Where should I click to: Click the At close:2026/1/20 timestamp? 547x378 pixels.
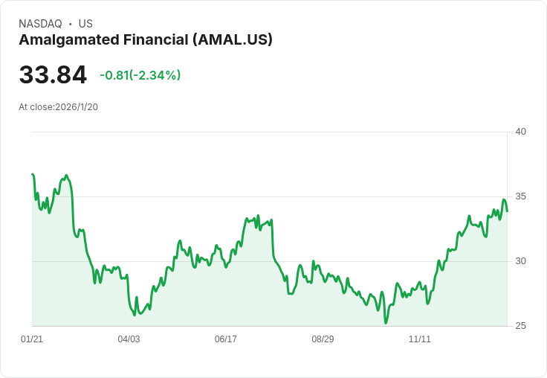point(58,107)
